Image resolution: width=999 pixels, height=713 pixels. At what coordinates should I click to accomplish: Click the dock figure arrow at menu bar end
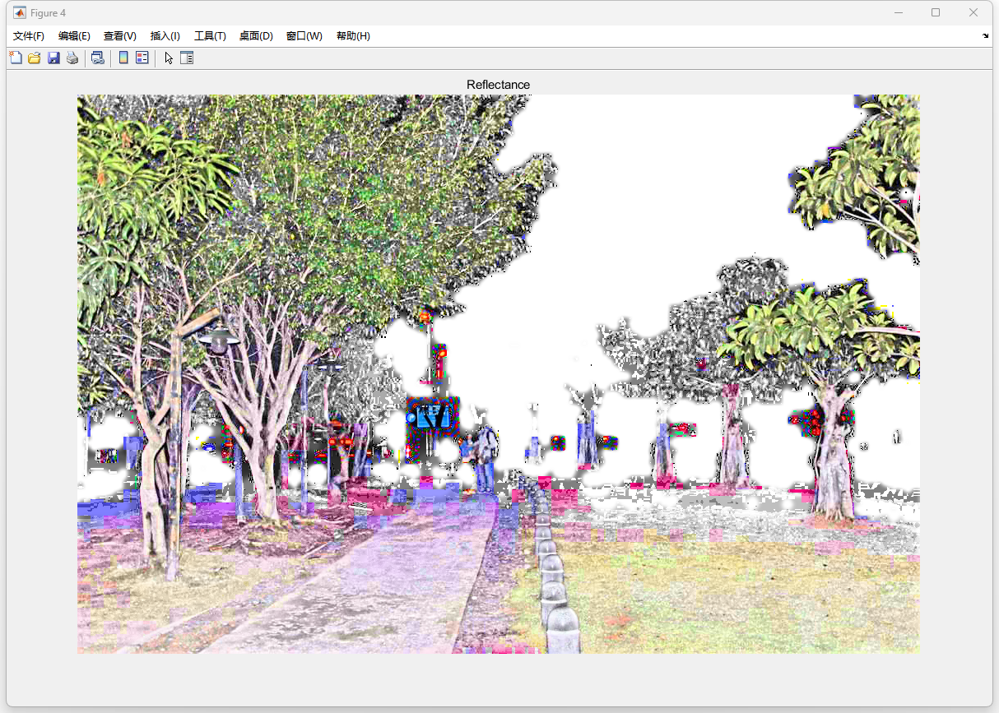(x=986, y=36)
